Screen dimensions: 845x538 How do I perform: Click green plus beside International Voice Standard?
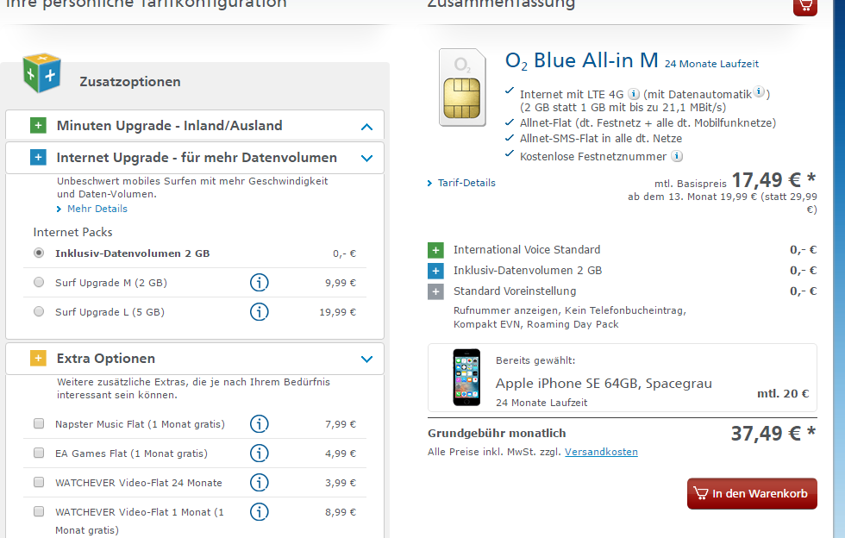[435, 250]
